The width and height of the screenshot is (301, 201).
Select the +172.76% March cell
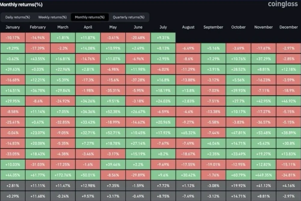pyautogui.click(x=63, y=175)
